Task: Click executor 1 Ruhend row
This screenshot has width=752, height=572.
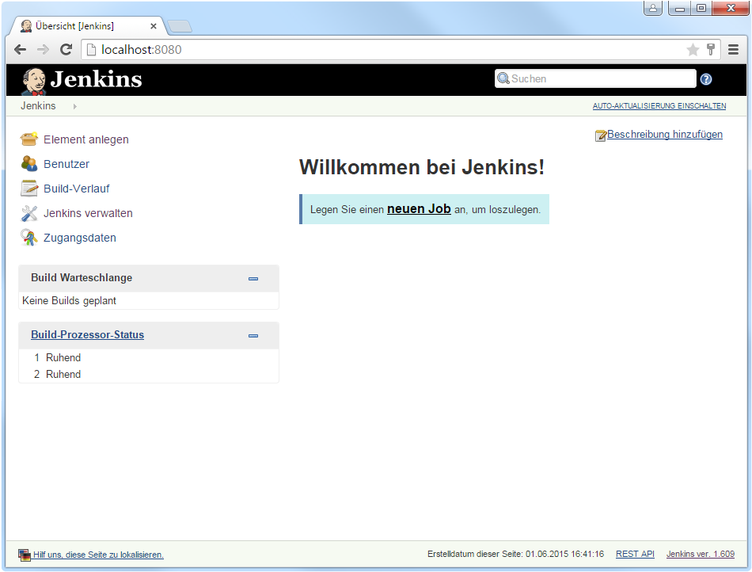Action: pyautogui.click(x=149, y=357)
